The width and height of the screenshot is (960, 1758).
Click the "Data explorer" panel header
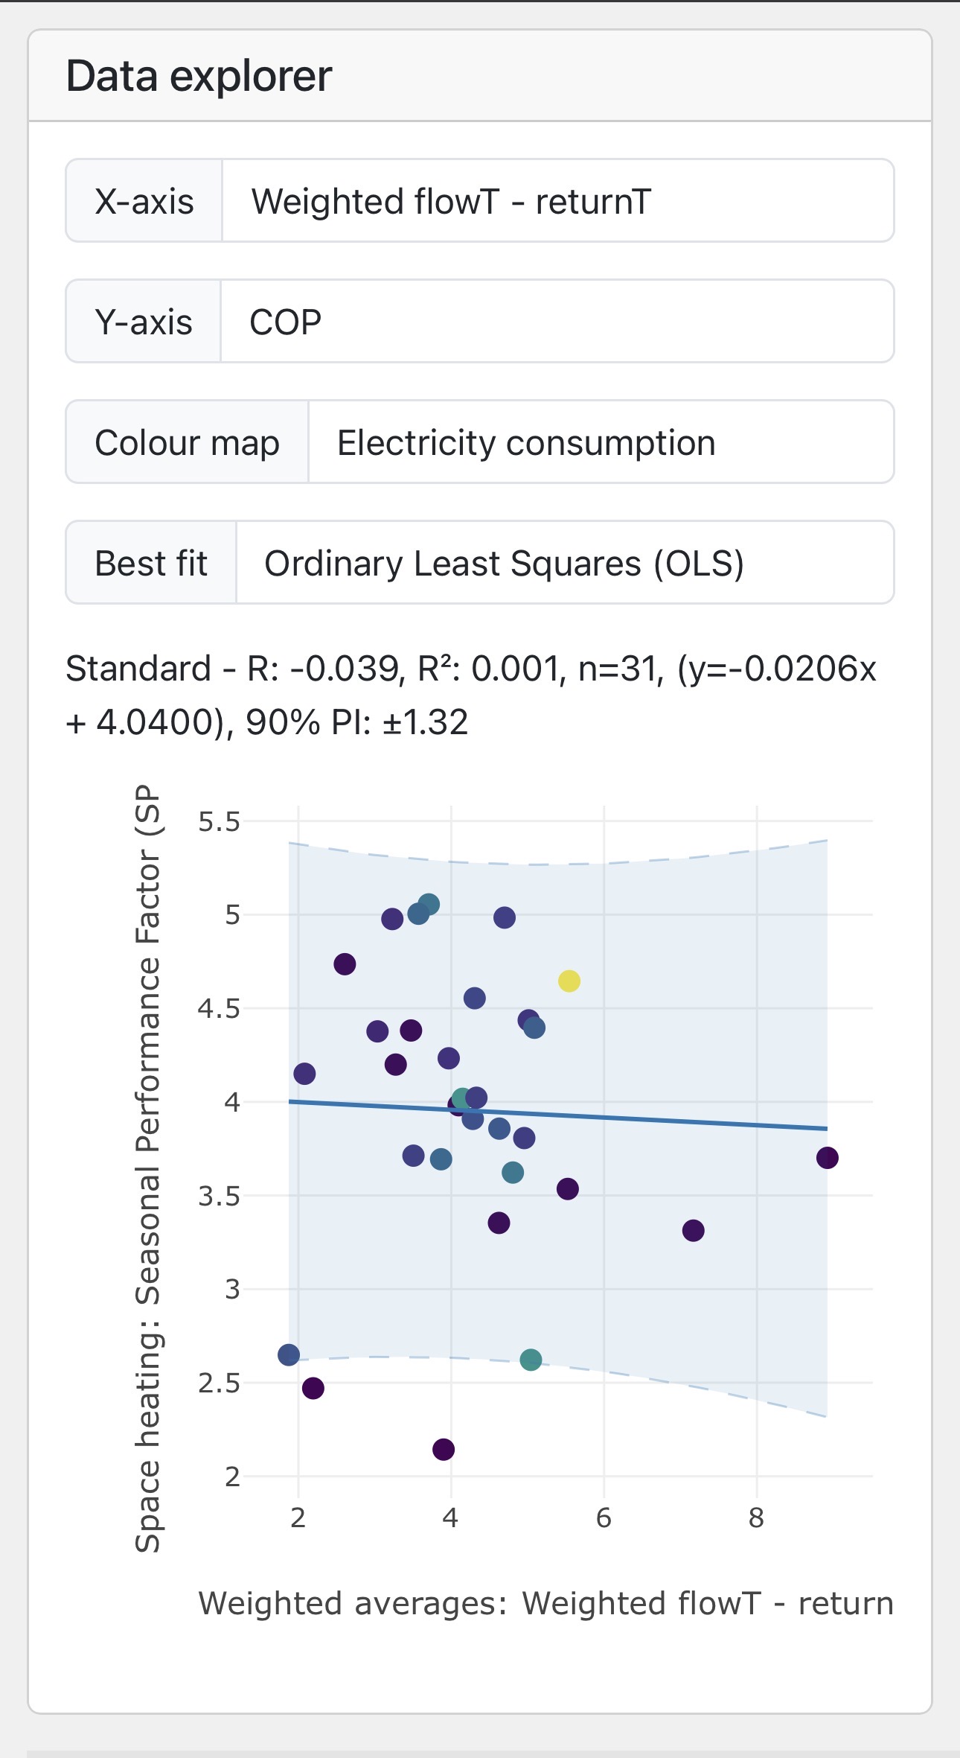199,76
